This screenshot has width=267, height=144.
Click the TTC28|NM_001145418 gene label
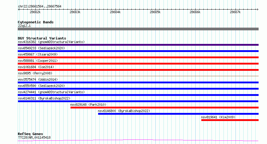point(34,137)
